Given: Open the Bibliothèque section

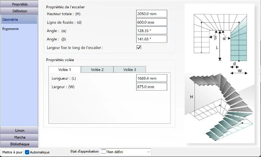Looking at the screenshot, I should click(x=20, y=144).
